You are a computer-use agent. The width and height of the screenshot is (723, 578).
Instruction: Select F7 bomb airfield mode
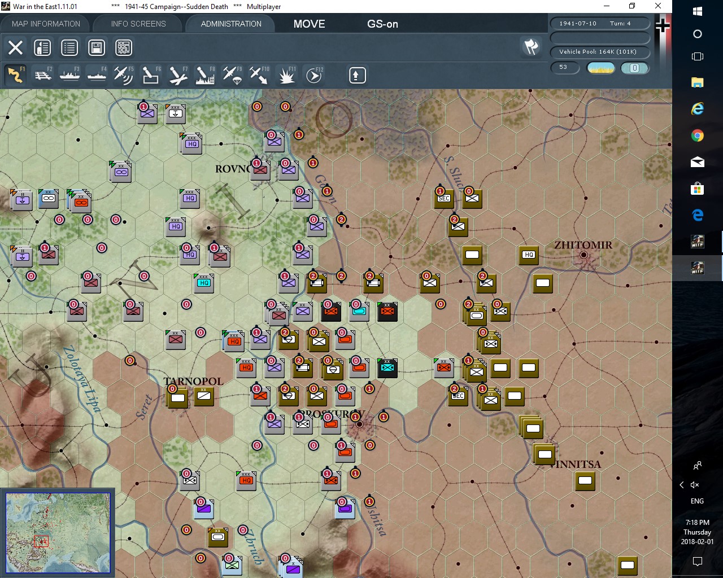click(178, 75)
